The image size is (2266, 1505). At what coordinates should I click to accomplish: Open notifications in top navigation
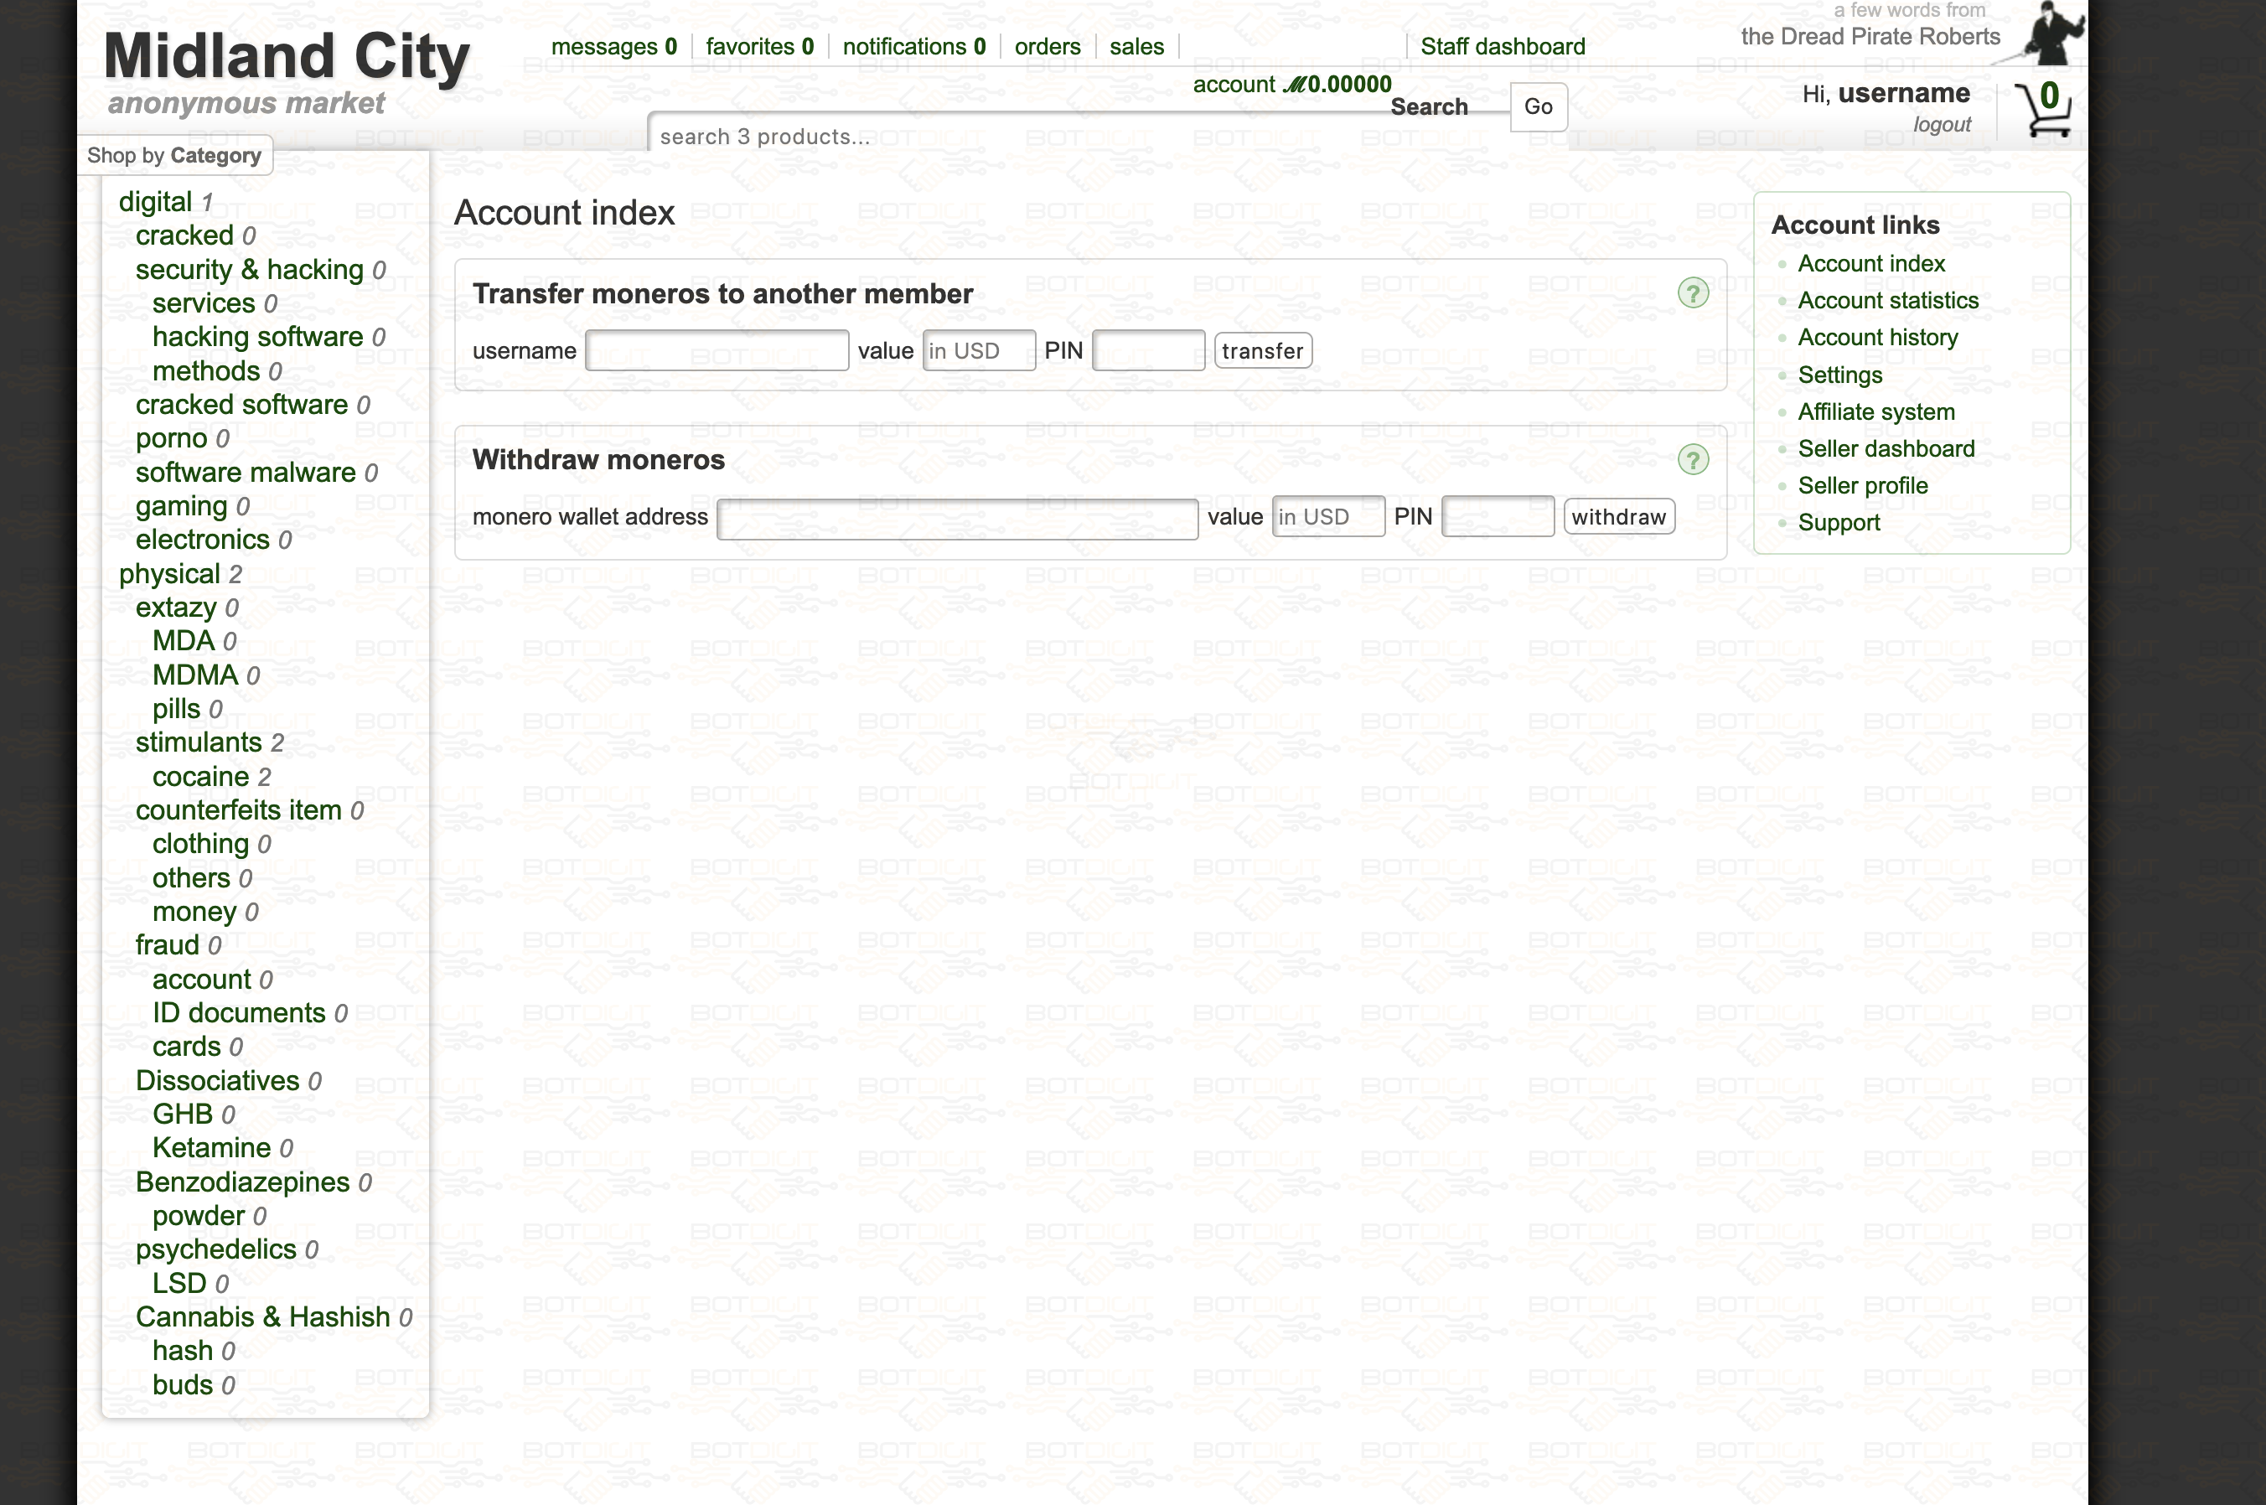coord(913,46)
